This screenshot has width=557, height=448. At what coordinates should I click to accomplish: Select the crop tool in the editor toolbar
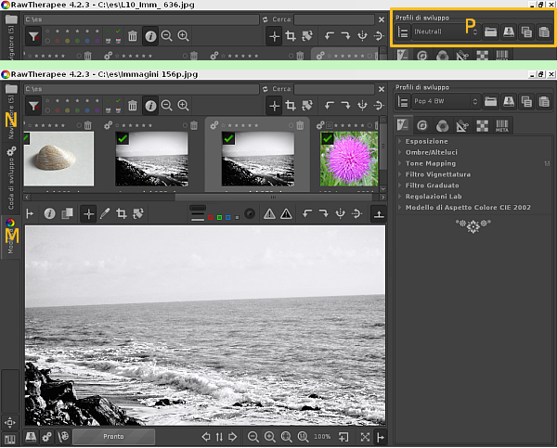[122, 214]
